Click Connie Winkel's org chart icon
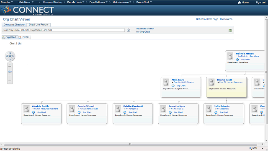268x151 pixels. (x=79, y=112)
